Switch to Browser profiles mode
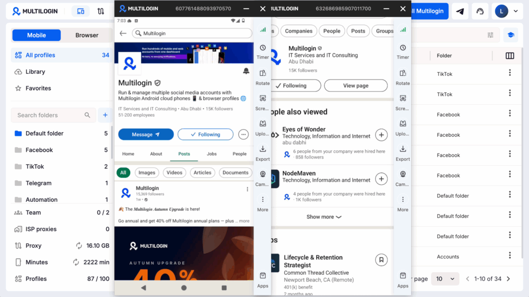Screen dimensions: 529x297 coord(87,35)
